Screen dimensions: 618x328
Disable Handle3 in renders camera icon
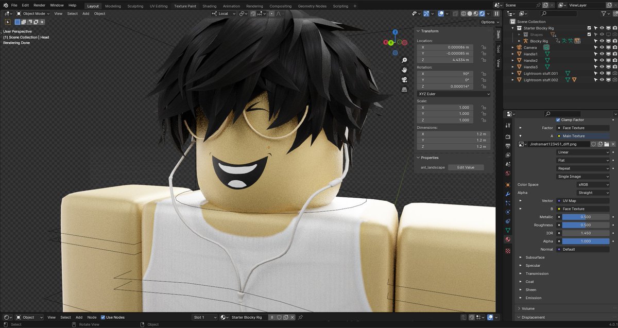614,67
